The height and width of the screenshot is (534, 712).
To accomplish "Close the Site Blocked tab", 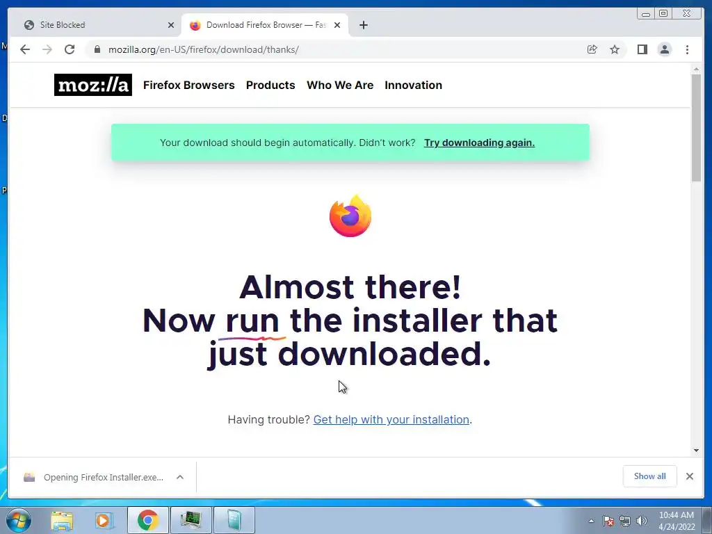I will (171, 25).
